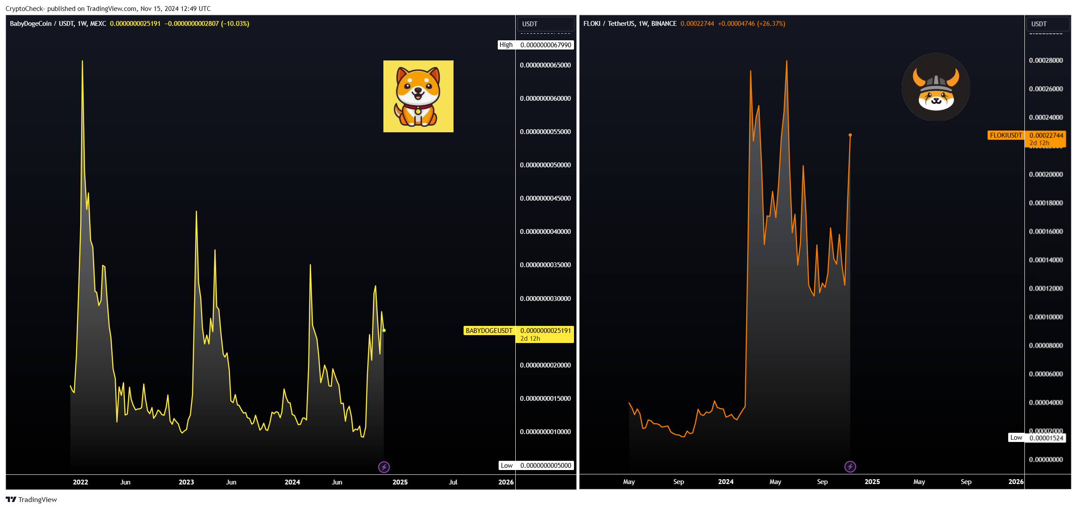1077x509 pixels.
Task: Click the Jul label on BabyDoge time axis
Action: pos(453,482)
